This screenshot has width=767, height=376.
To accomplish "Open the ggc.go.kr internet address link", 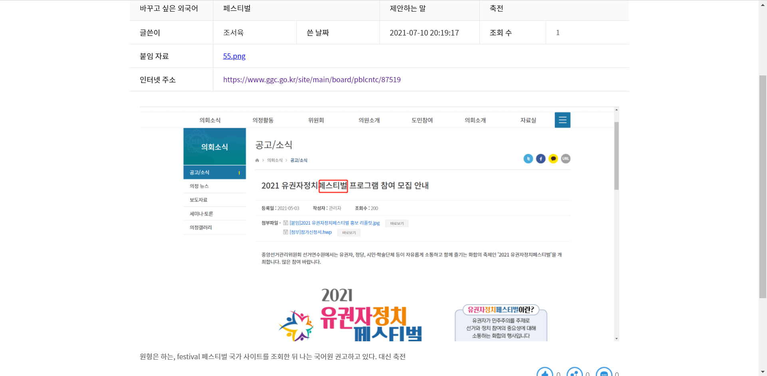I will pos(312,80).
